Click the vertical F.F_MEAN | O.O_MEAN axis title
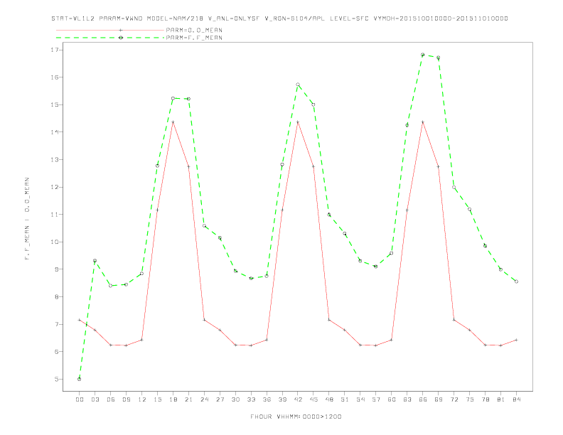Image resolution: width=563 pixels, height=435 pixels. tap(27, 219)
